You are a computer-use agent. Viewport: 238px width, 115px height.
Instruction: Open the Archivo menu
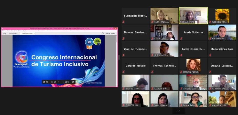click(4, 31)
